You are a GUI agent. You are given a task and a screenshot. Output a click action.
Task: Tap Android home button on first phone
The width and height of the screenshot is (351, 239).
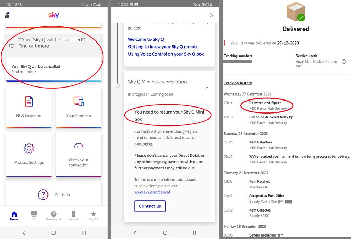pyautogui.click(x=53, y=233)
